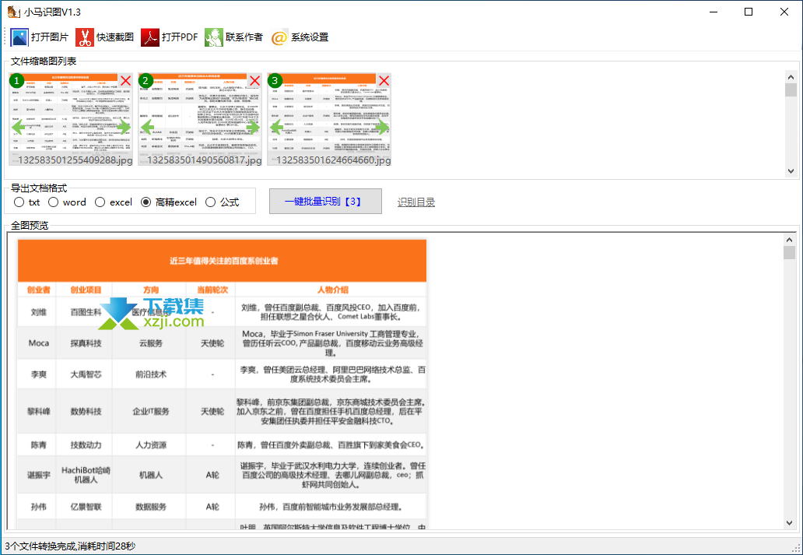The image size is (803, 555).
Task: Click the 快速截图 scissors icon
Action: coord(85,37)
